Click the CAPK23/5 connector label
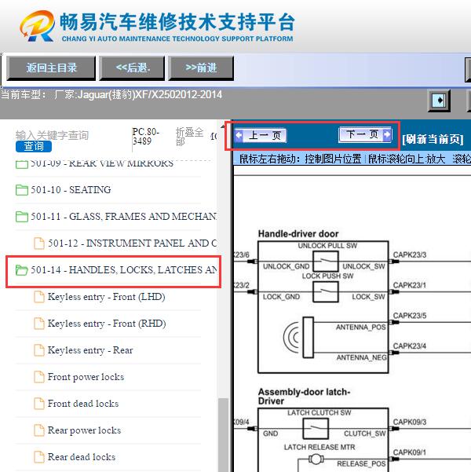Screen dimensions: 471x472 point(410,316)
